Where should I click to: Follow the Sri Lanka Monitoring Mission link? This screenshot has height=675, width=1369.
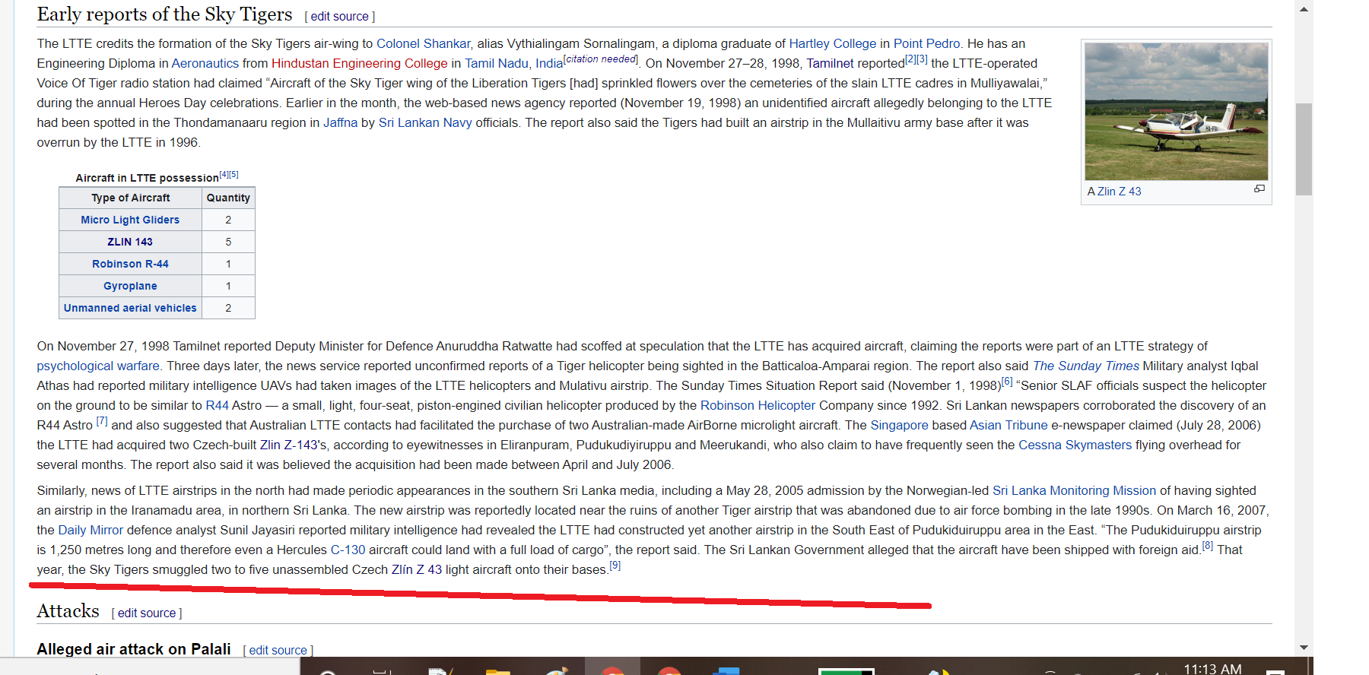1074,490
